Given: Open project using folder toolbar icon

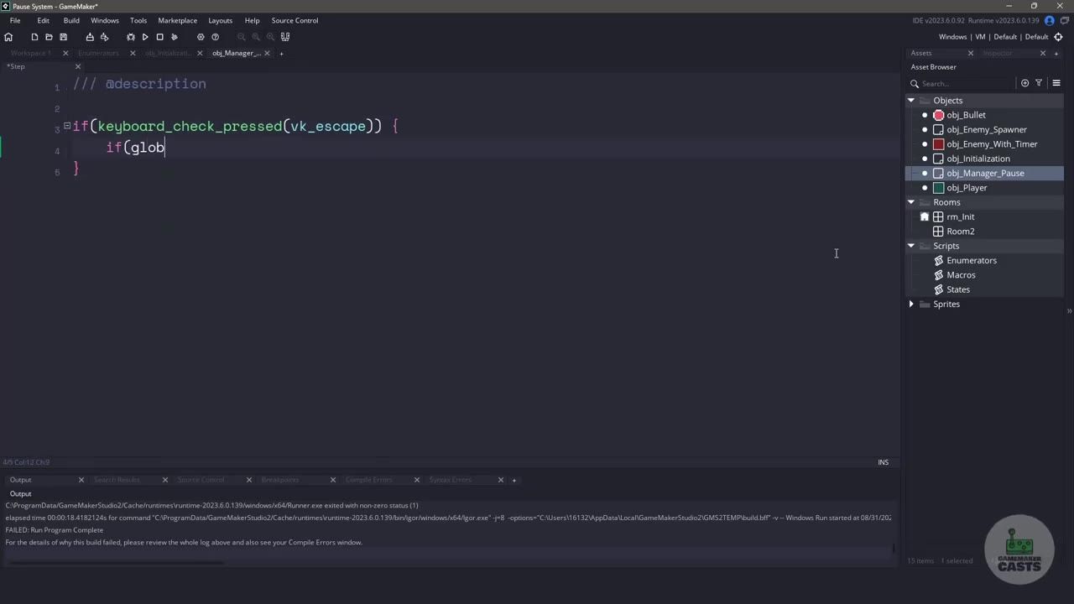Looking at the screenshot, I should (x=49, y=37).
